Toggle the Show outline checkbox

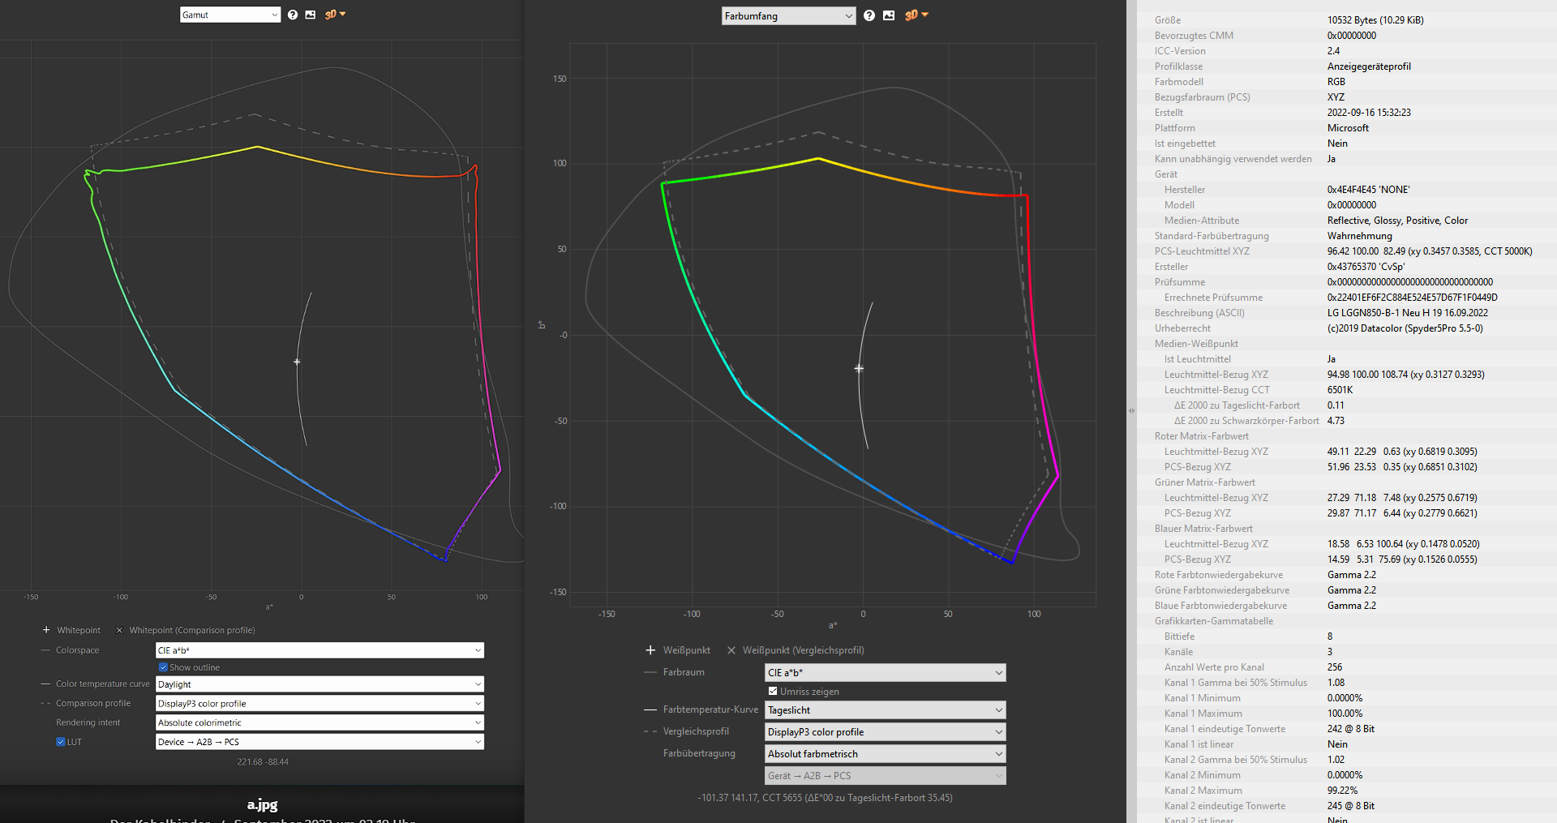tap(163, 667)
